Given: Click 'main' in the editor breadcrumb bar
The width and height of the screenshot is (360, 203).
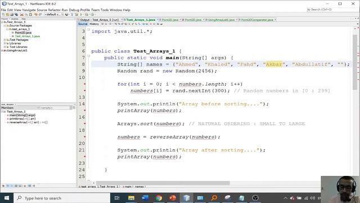Looking at the screenshot, I should (128, 187).
